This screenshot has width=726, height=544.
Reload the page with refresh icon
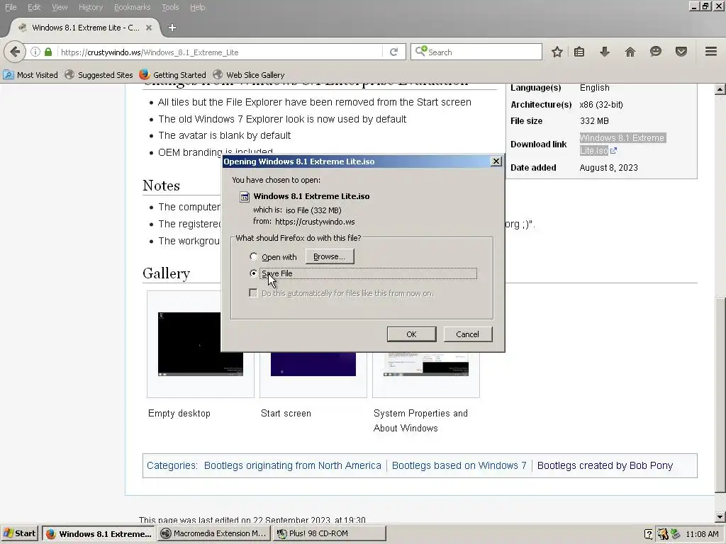click(393, 52)
